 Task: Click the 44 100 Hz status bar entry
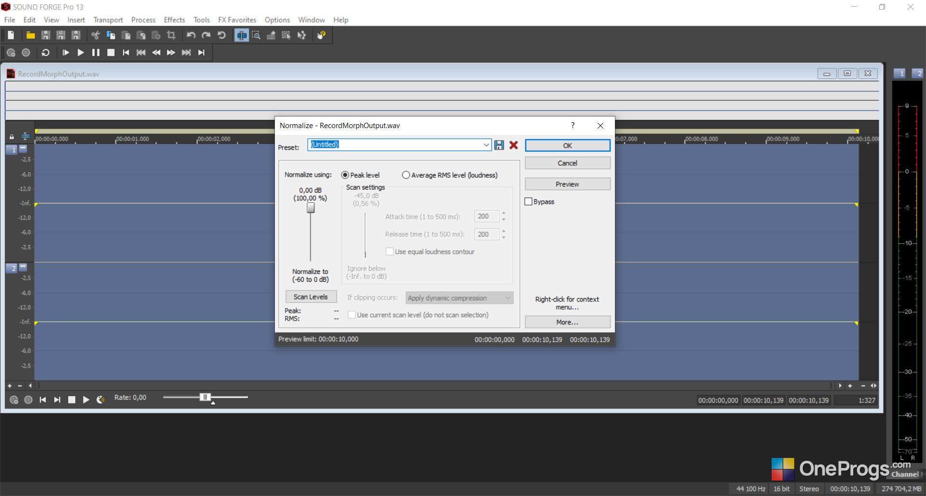(x=750, y=489)
